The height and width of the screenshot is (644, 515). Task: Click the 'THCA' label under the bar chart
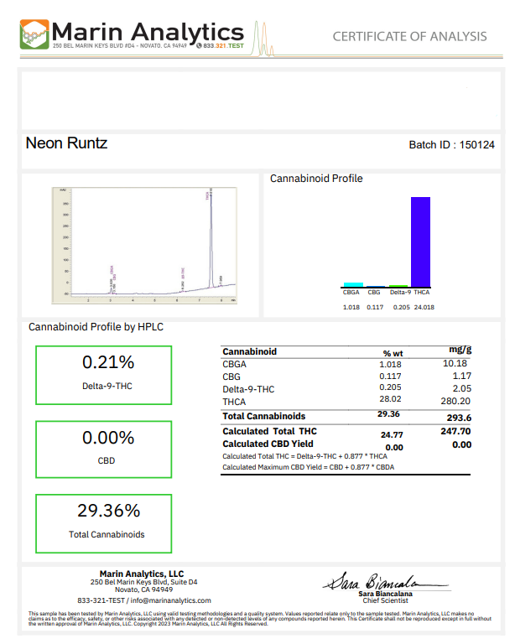[x=422, y=293]
